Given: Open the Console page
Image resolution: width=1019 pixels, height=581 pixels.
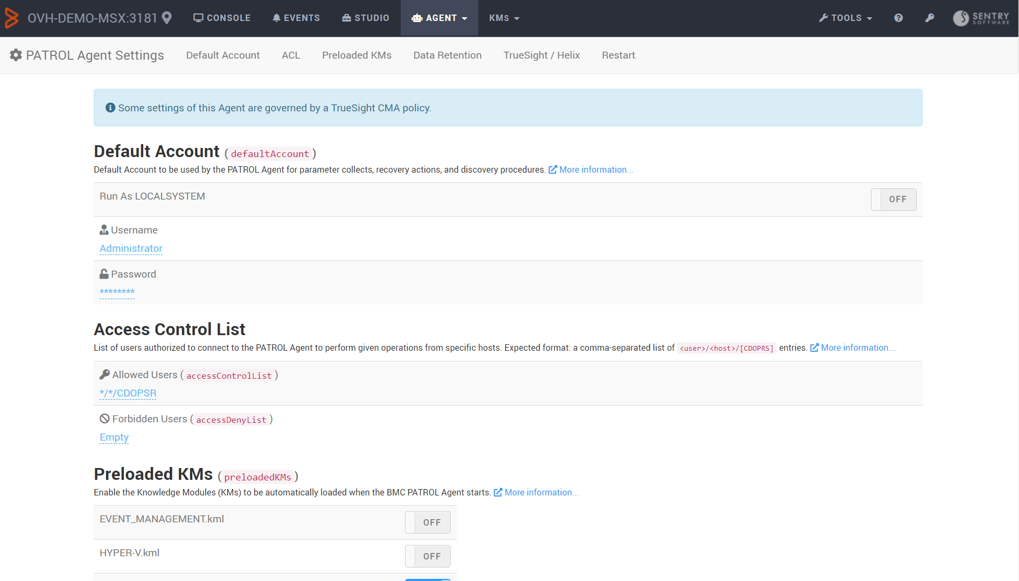Looking at the screenshot, I should [x=222, y=18].
